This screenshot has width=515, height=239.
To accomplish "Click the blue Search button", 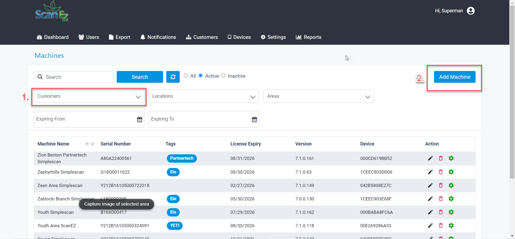I will pos(140,77).
